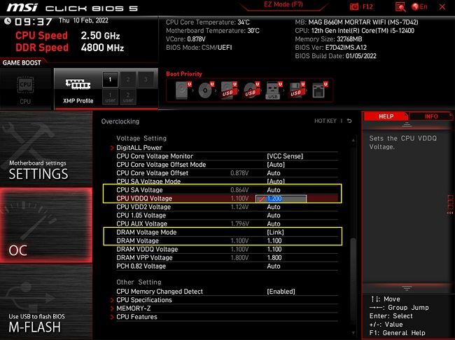Select the PCH 0.82 Voltage Auto value
This screenshot has height=340, width=455.
click(x=274, y=266)
